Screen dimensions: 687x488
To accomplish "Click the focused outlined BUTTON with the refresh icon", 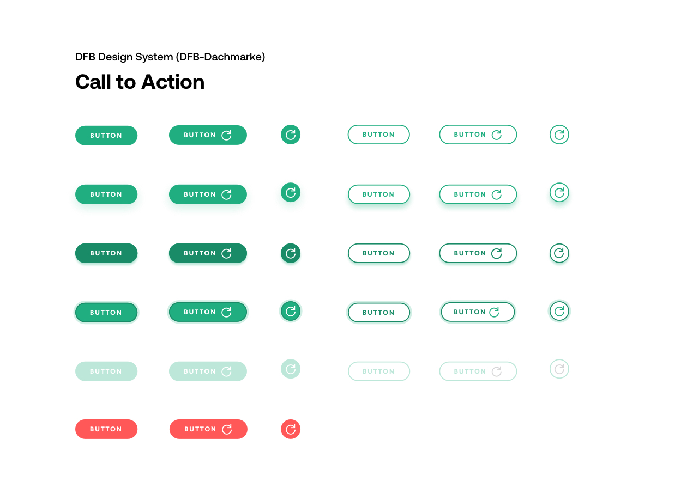I will 478,312.
